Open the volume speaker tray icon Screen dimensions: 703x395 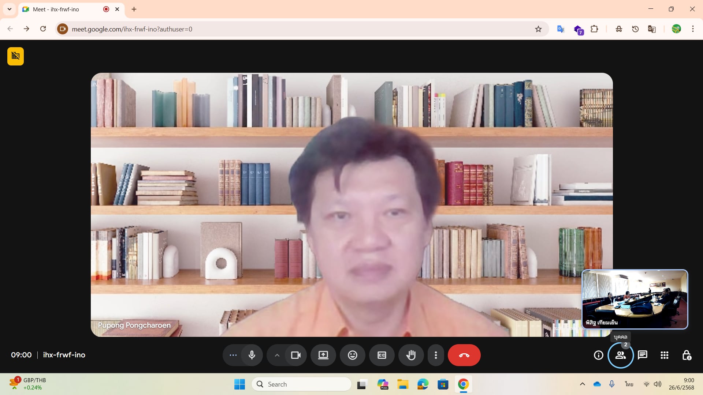pyautogui.click(x=658, y=384)
